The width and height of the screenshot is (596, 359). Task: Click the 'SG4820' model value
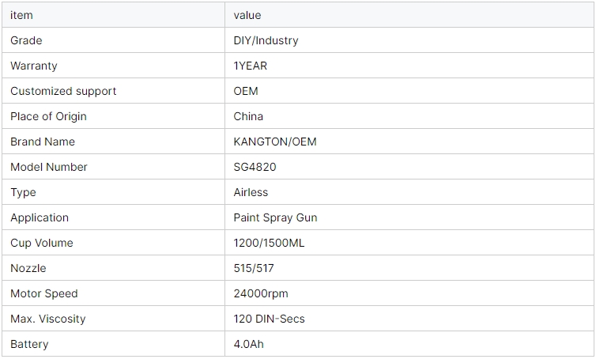255,167
